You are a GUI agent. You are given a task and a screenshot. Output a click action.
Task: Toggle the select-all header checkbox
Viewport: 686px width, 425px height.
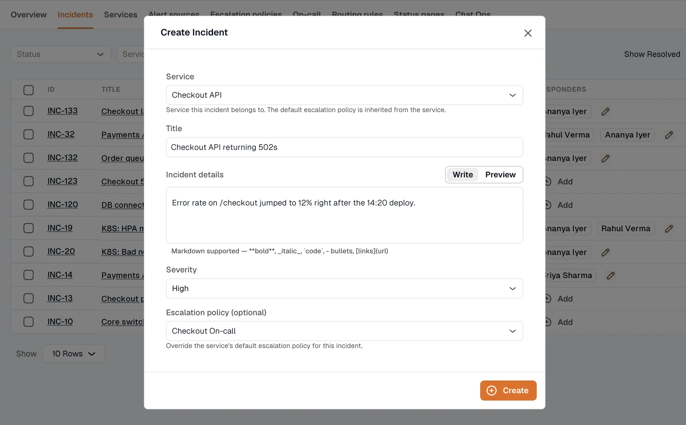pyautogui.click(x=28, y=90)
